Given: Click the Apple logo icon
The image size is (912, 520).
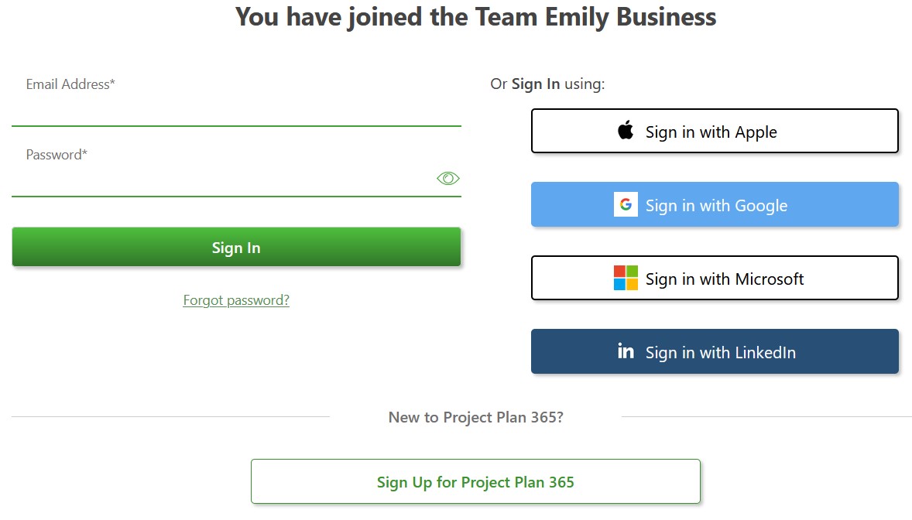Looking at the screenshot, I should (x=626, y=130).
